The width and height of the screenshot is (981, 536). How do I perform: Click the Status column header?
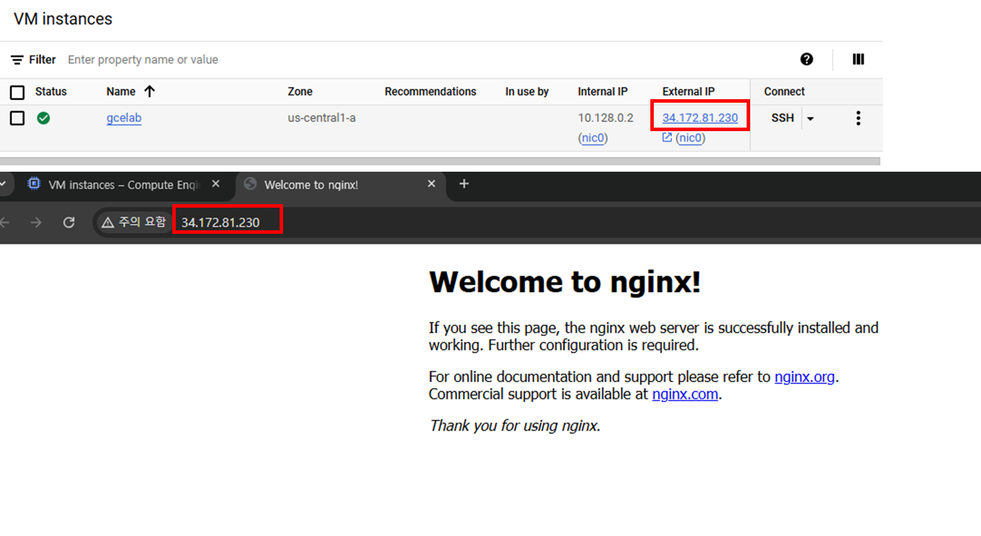(x=50, y=92)
